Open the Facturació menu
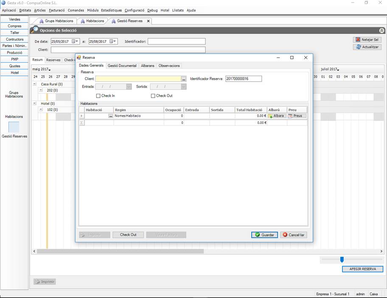Screen dimensions: 387x298 coord(57,10)
